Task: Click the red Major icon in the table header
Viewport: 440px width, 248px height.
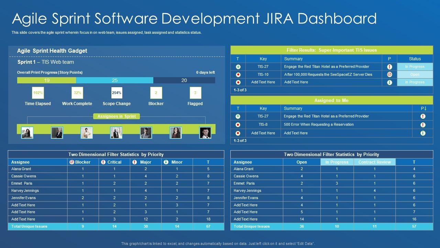Action: click(x=135, y=162)
